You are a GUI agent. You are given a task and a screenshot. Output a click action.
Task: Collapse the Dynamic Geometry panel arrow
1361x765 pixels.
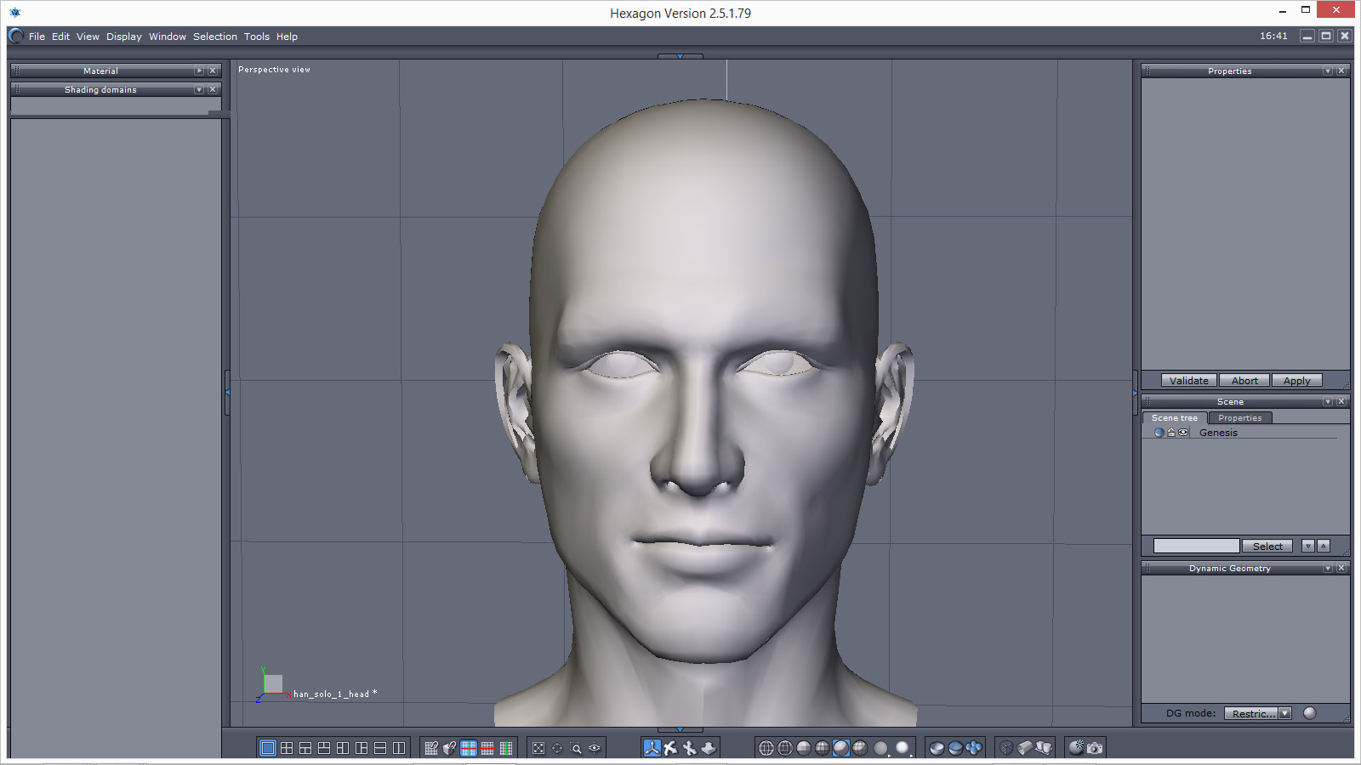click(1328, 569)
